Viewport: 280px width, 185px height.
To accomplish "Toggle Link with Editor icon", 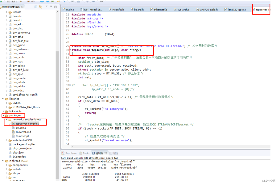I will click(x=41, y=6).
